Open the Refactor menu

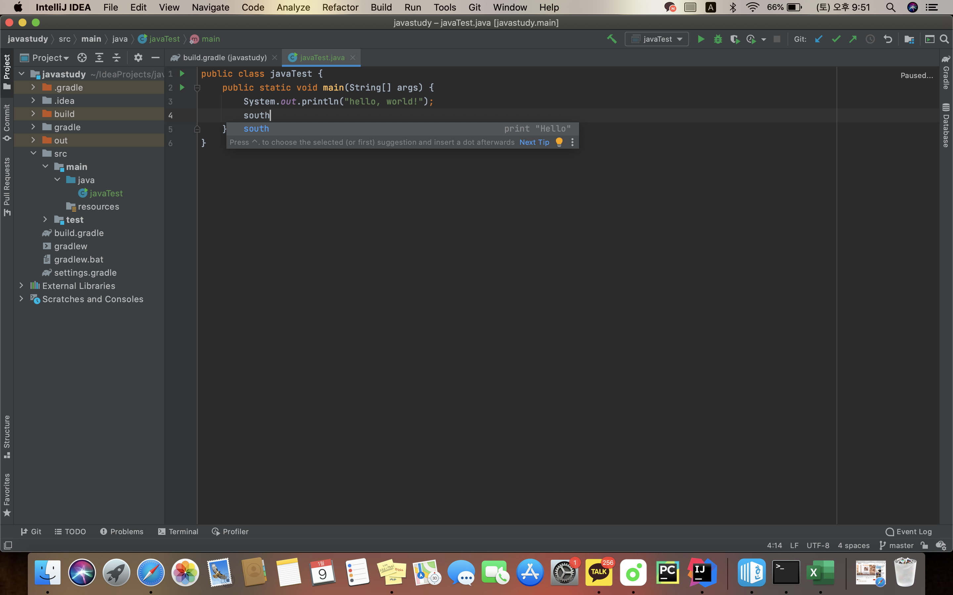click(x=340, y=8)
